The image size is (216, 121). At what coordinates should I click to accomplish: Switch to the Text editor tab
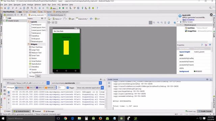point(38,76)
